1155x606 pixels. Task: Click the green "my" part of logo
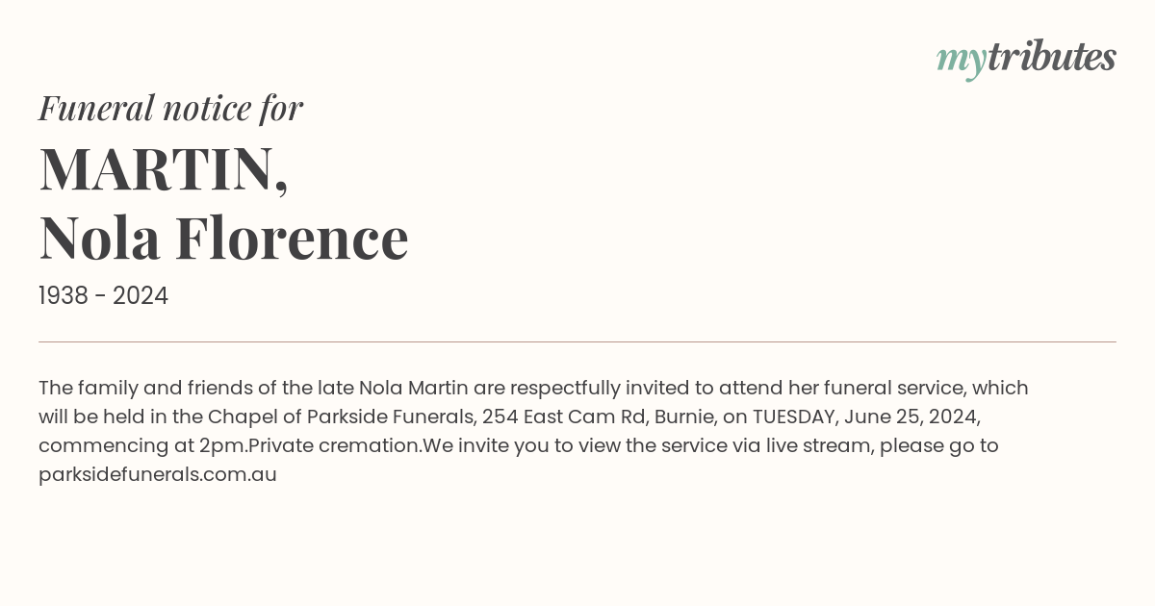tap(961, 62)
